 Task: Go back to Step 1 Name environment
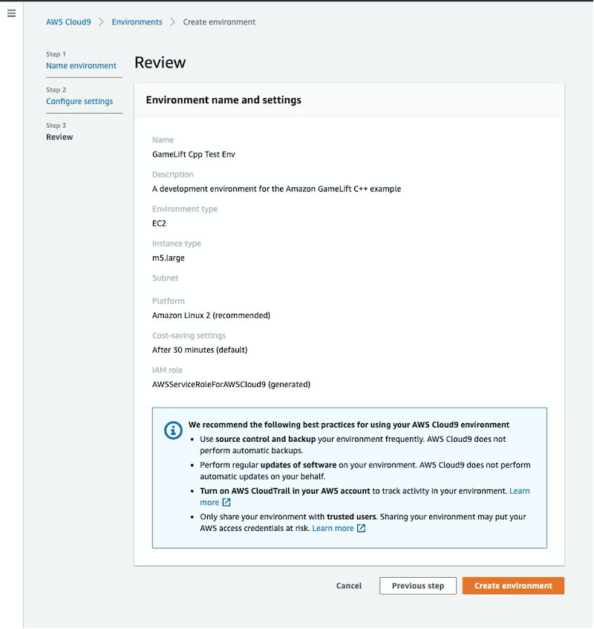pyautogui.click(x=79, y=65)
